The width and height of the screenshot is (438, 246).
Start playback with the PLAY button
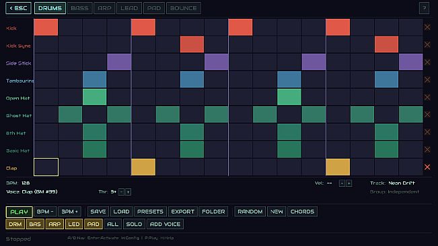(x=19, y=212)
